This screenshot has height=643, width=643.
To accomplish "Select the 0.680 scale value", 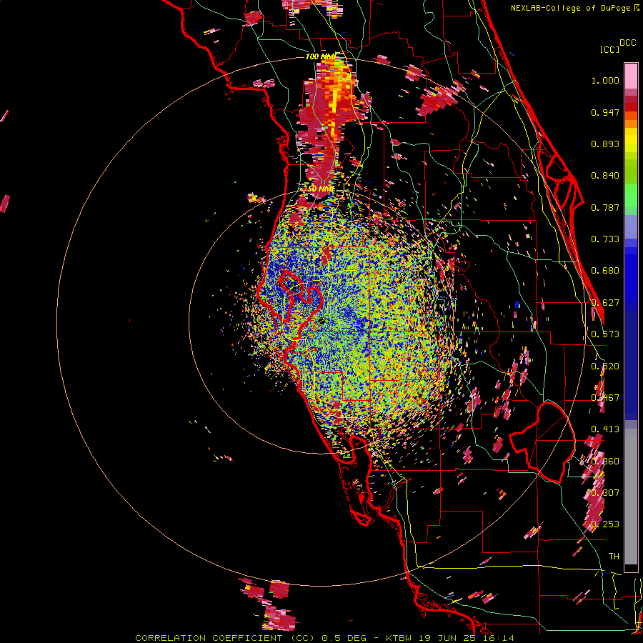I will [605, 271].
